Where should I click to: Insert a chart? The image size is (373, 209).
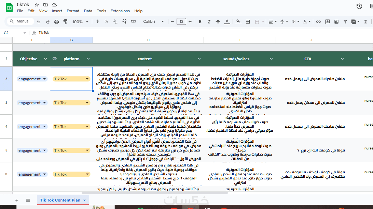coord(336,21)
